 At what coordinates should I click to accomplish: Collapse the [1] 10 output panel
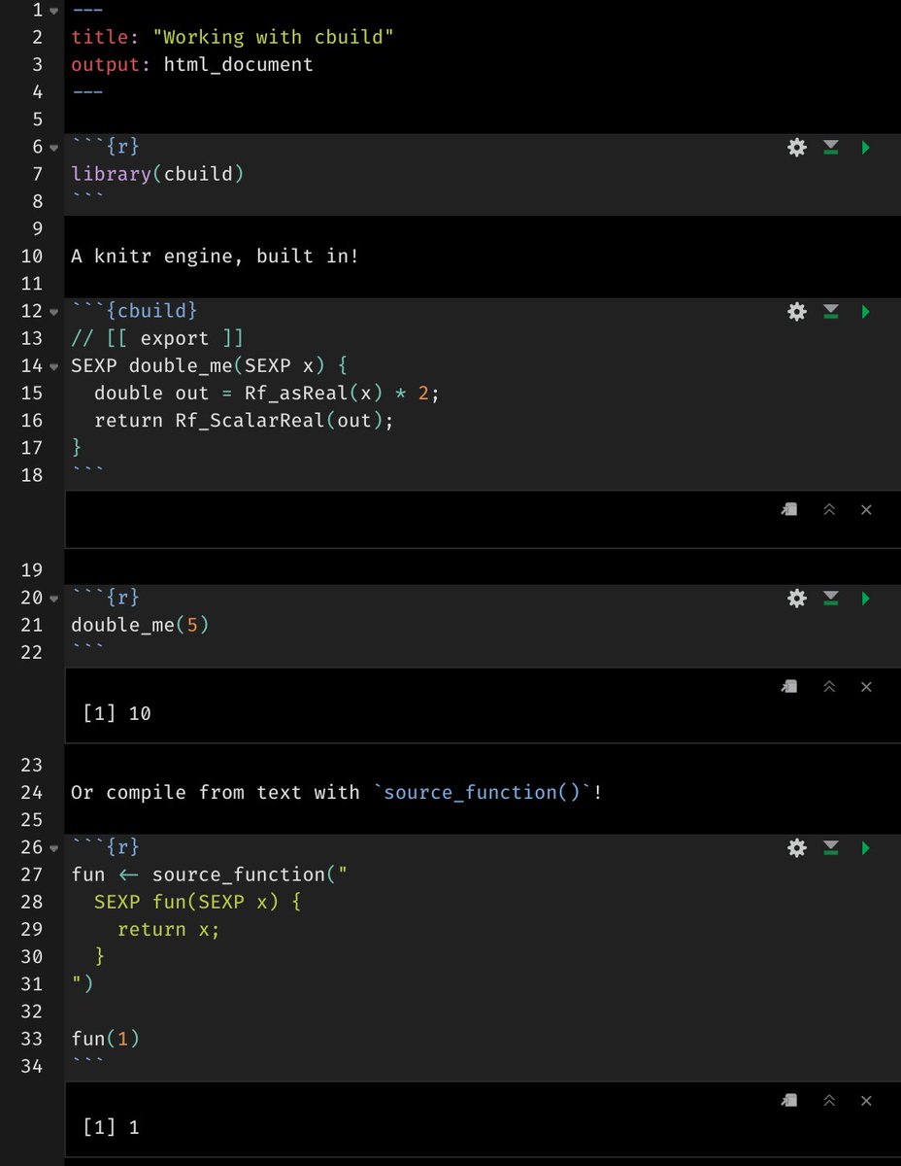tap(829, 686)
